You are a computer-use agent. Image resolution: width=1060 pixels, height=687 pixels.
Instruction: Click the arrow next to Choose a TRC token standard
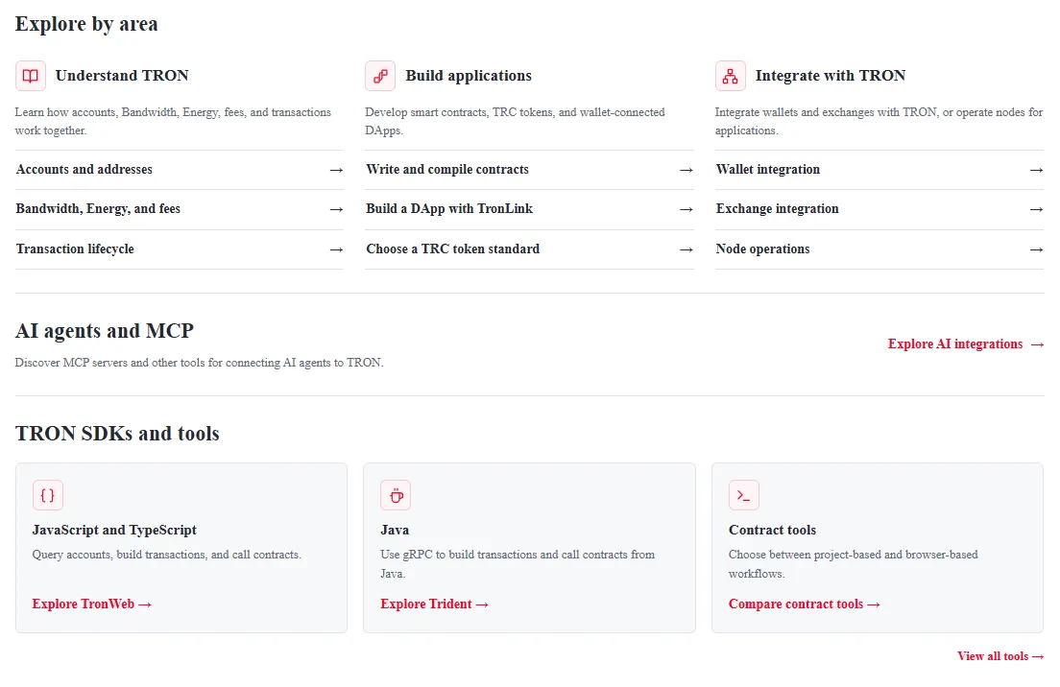tap(687, 249)
